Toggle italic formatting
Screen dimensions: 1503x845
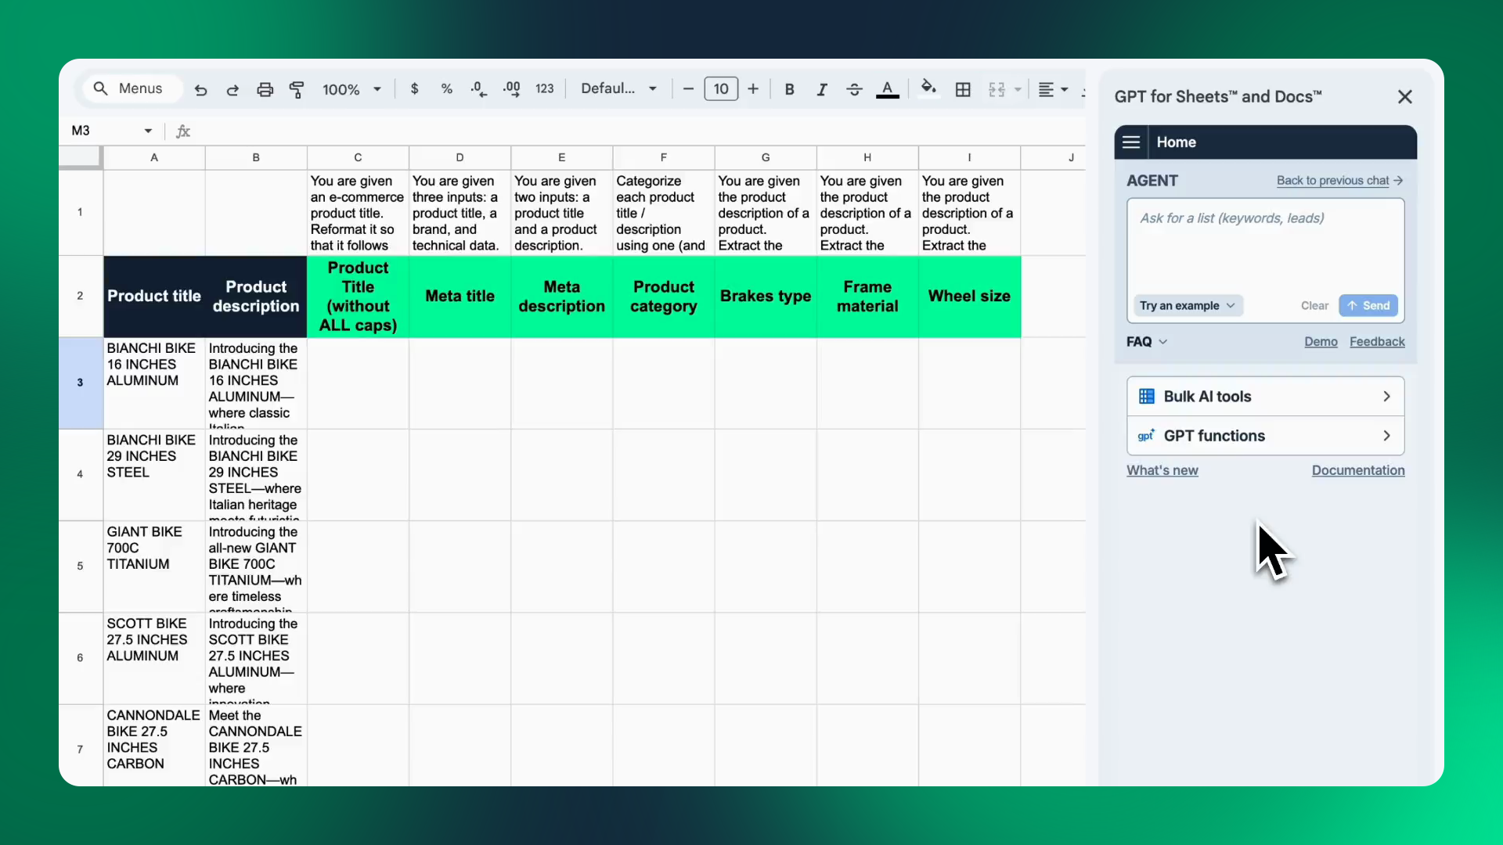click(x=821, y=89)
